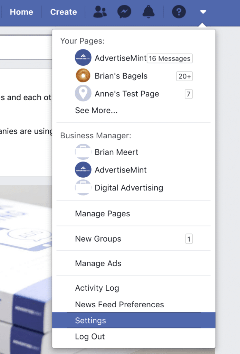Image resolution: width=240 pixels, height=354 pixels.
Task: Collapse the account dropdown arrow
Action: (x=203, y=12)
